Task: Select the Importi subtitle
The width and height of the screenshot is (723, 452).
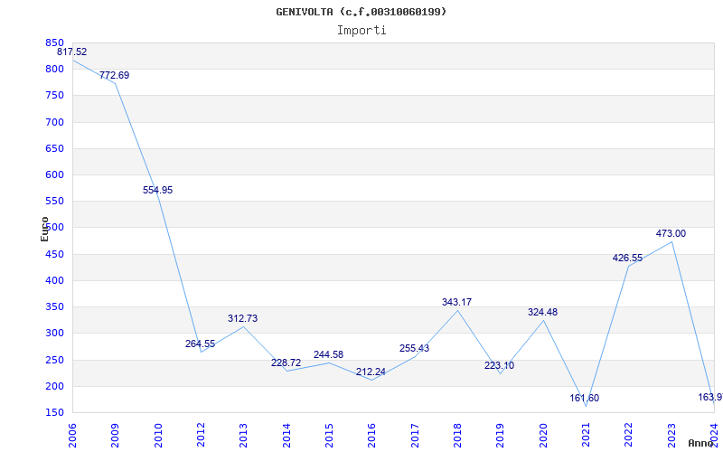Action: click(x=361, y=31)
